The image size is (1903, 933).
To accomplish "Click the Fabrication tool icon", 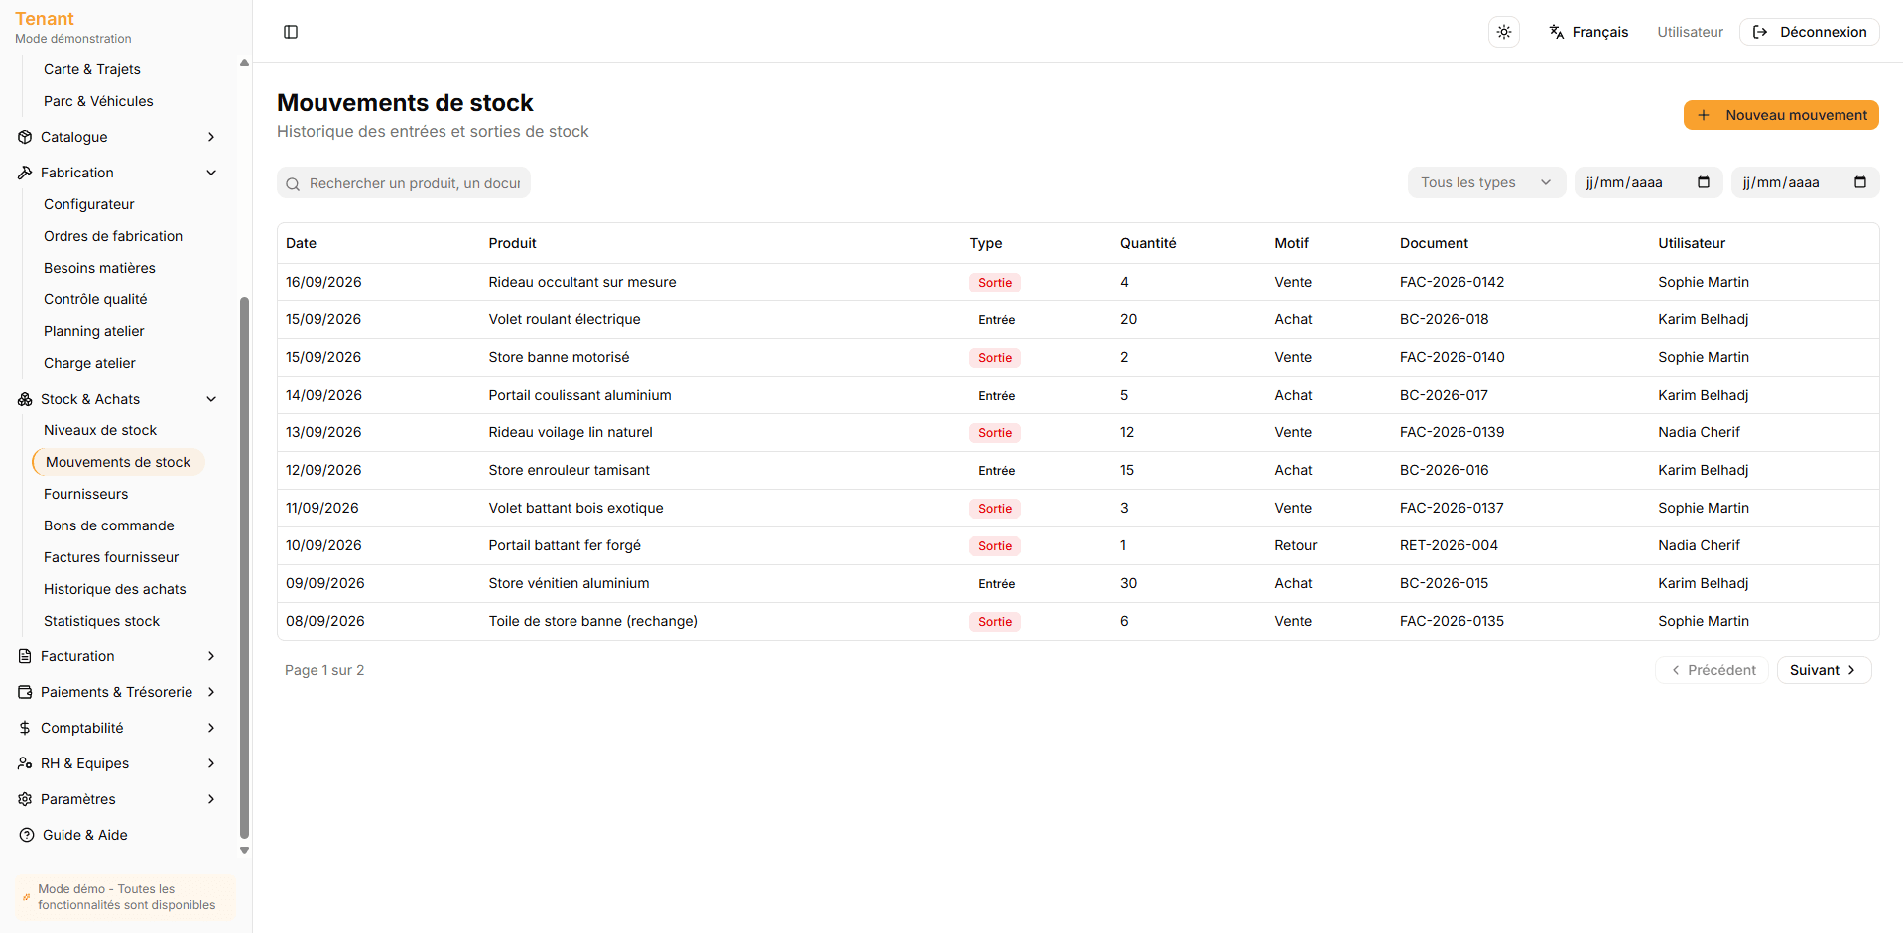I will [25, 173].
